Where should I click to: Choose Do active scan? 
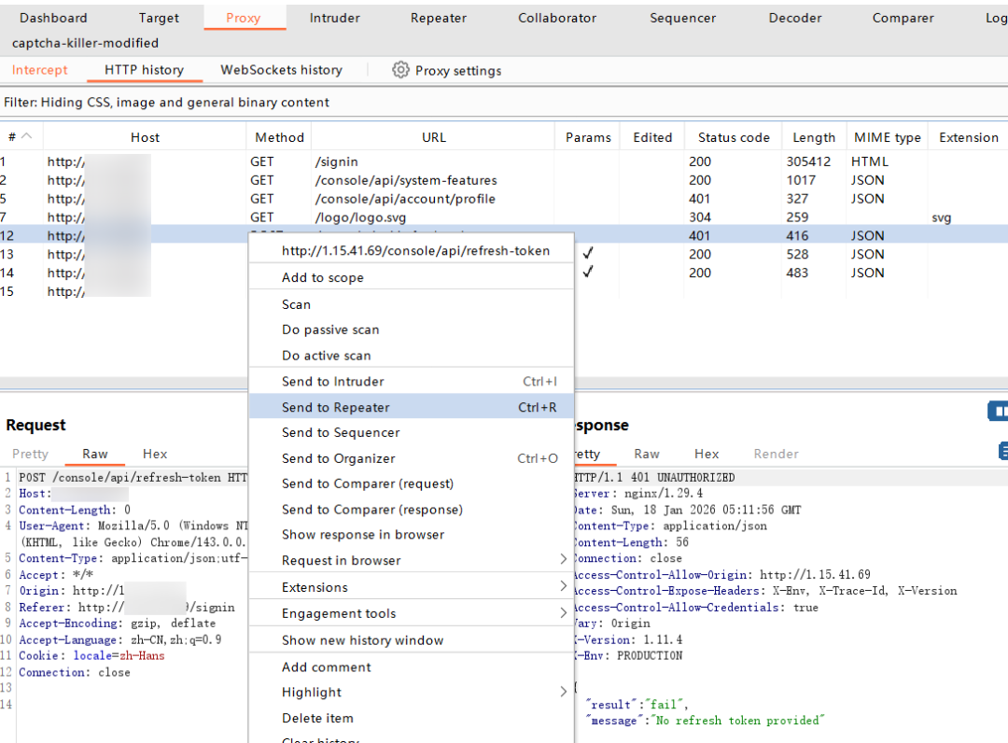(412, 356)
